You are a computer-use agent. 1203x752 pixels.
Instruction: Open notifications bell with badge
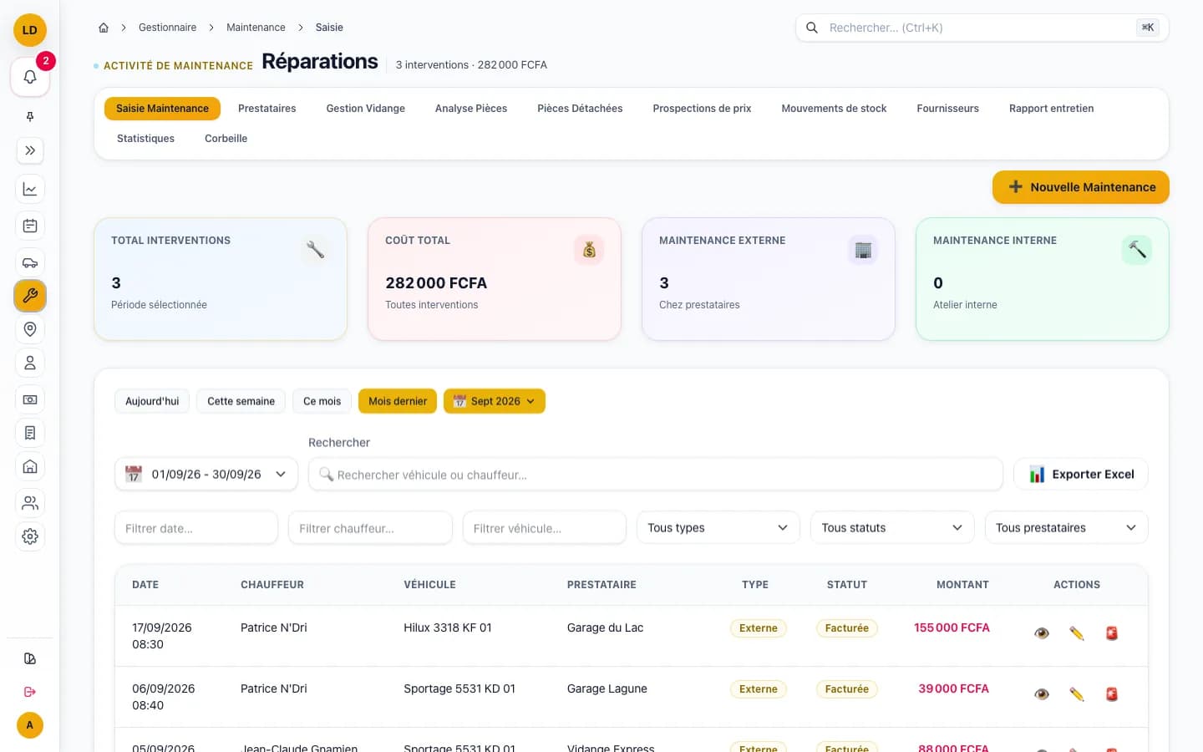(30, 77)
